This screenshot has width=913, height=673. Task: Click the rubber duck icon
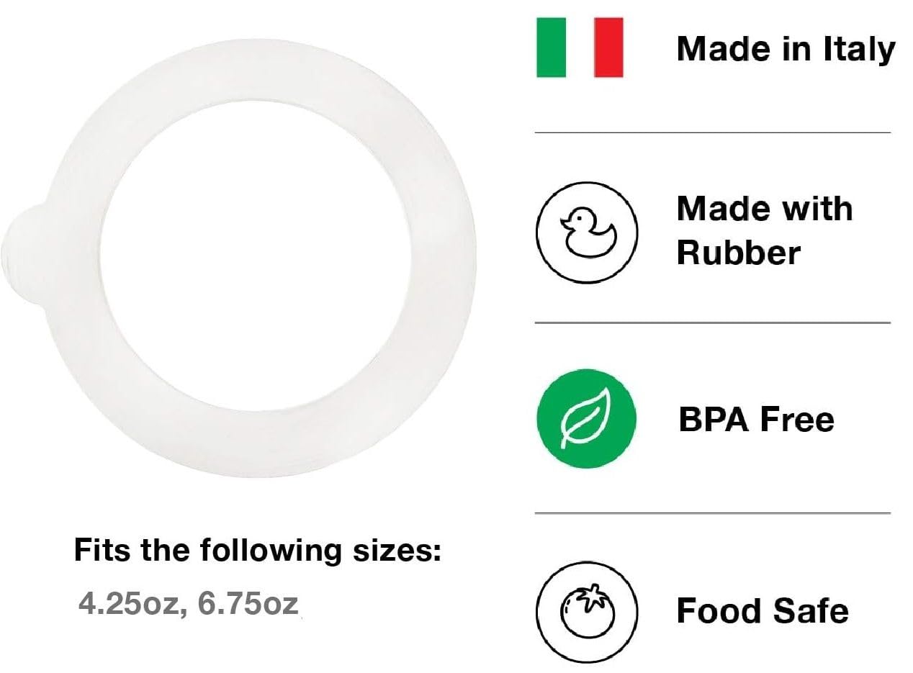[587, 232]
